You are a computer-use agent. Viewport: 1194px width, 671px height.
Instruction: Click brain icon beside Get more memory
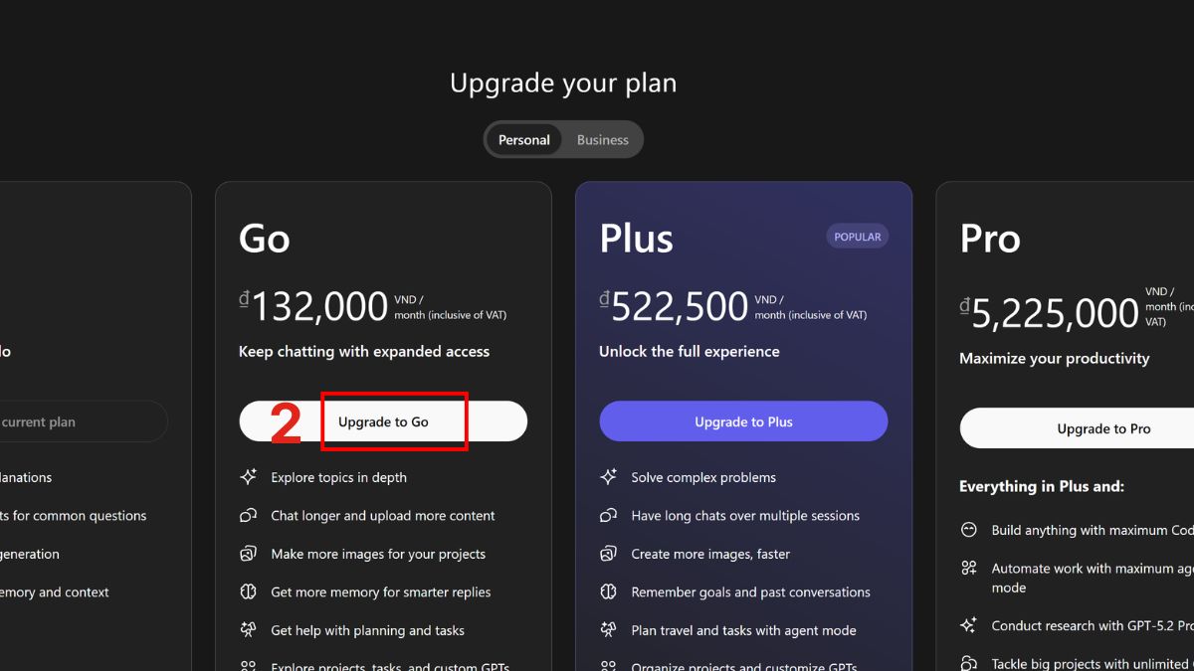(249, 591)
